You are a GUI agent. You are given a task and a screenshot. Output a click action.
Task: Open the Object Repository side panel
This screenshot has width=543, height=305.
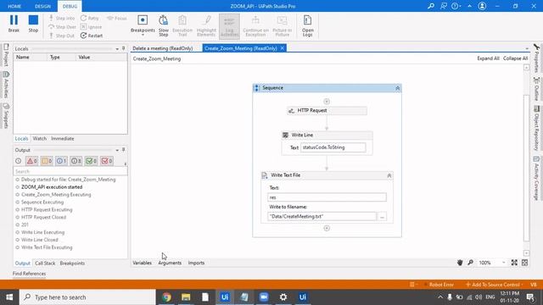(536, 128)
